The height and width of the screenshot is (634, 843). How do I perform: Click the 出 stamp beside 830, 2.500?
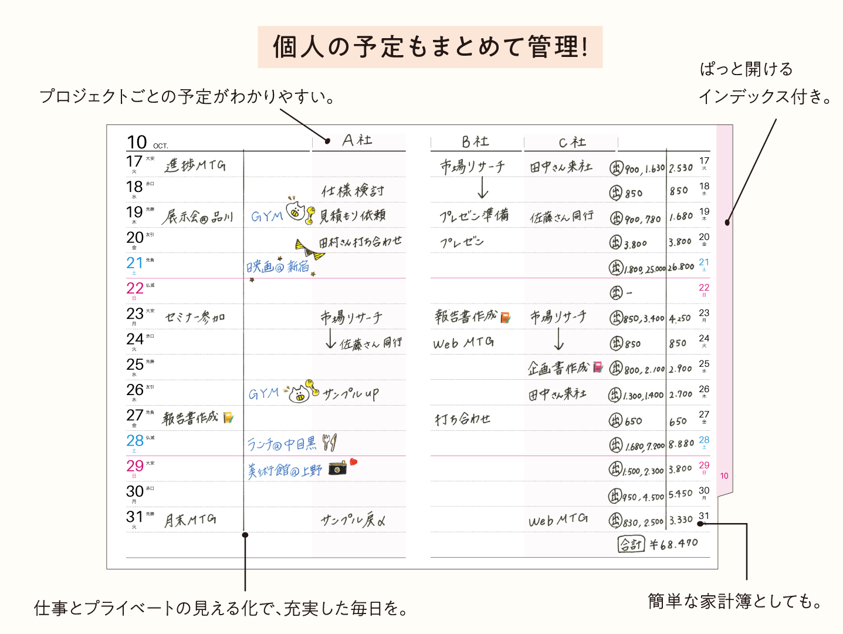[615, 520]
